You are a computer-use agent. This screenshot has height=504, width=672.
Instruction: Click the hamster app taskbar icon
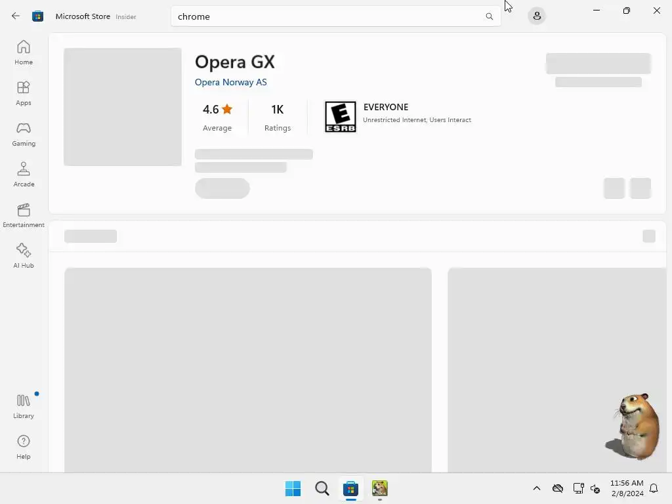tap(380, 488)
